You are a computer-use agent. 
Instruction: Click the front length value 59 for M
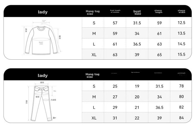point(115,33)
